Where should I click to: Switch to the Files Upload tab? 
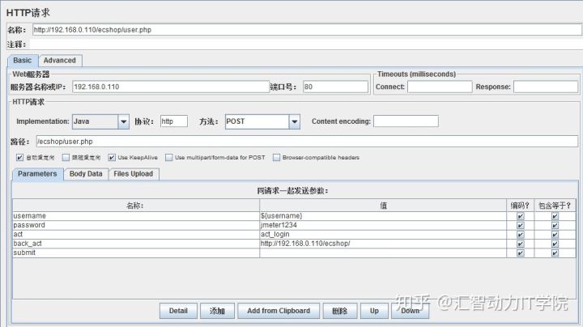tap(132, 173)
